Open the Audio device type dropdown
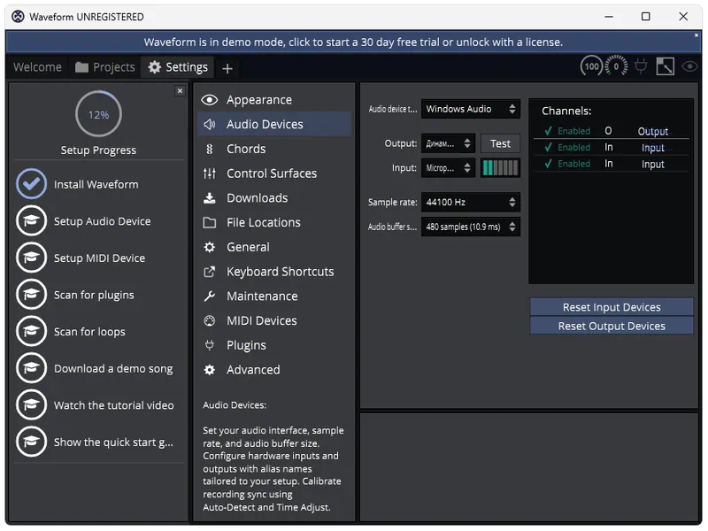Viewport: 708px width, 531px height. click(471, 109)
